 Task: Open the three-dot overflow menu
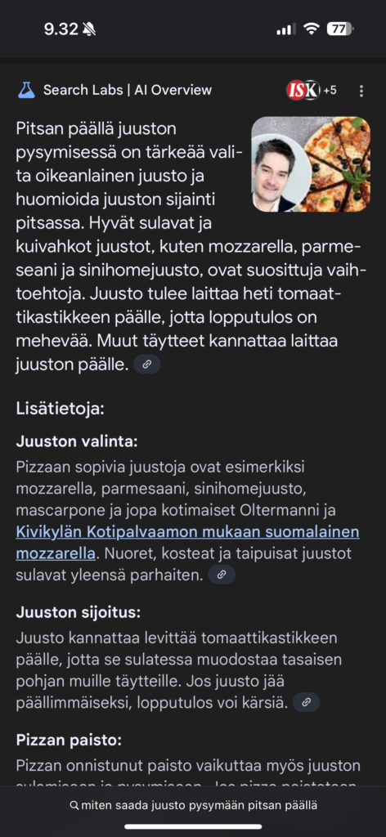(361, 91)
